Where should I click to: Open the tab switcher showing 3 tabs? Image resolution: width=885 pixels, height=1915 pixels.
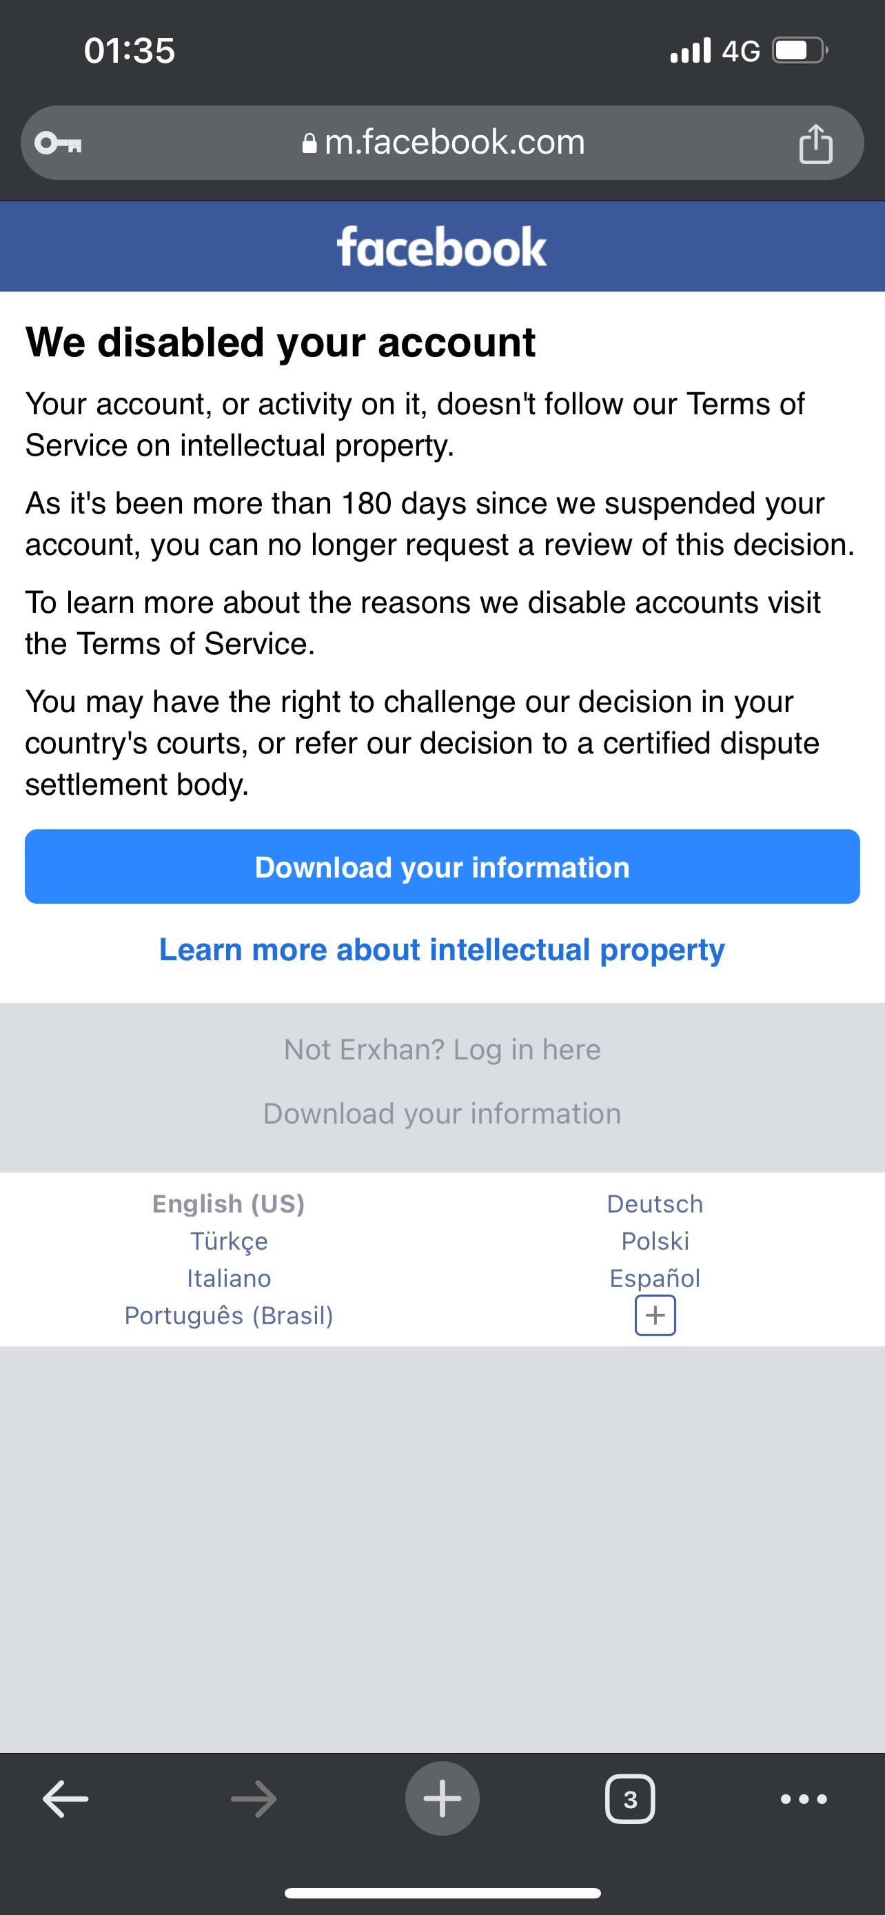click(630, 1799)
